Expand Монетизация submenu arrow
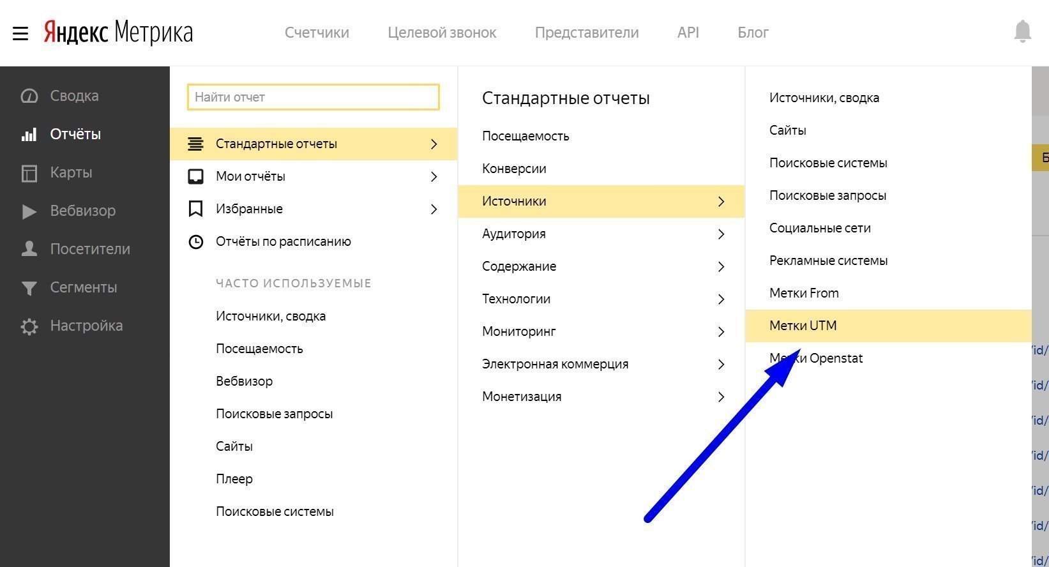The image size is (1049, 567). [721, 397]
